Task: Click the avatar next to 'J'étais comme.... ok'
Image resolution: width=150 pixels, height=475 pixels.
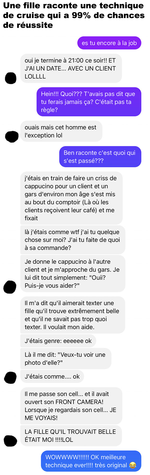Action: pyautogui.click(x=10, y=378)
